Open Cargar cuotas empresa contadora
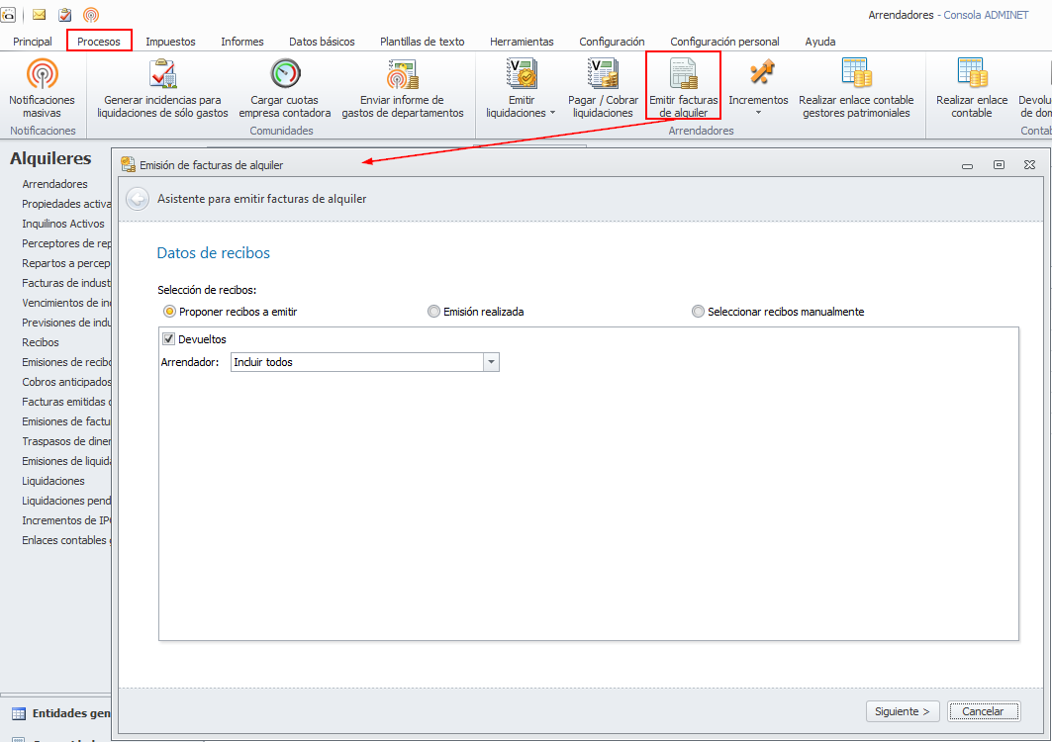Image resolution: width=1052 pixels, height=742 pixels. click(x=284, y=89)
